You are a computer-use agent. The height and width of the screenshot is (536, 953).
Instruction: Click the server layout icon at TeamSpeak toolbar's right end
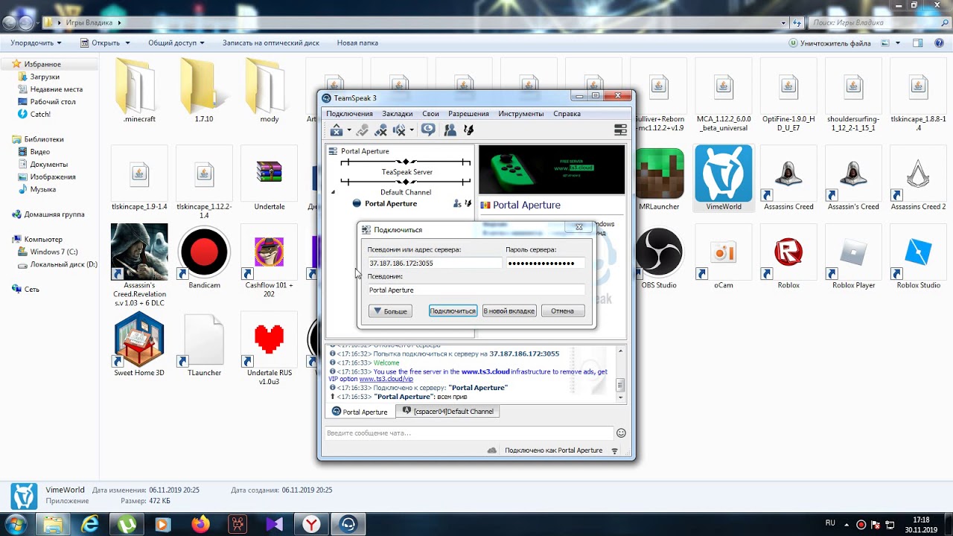[620, 130]
